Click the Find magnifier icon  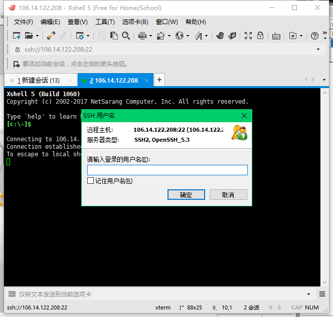[126, 36]
